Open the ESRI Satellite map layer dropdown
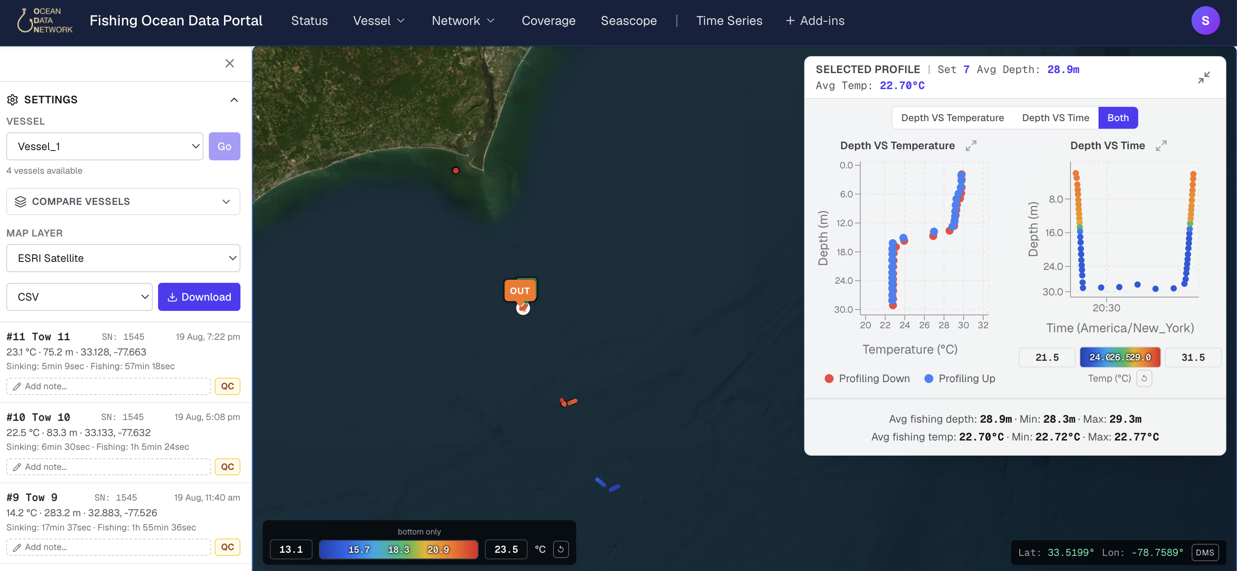This screenshot has width=1237, height=571. (123, 258)
